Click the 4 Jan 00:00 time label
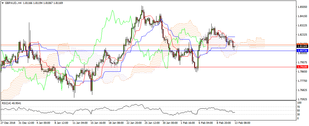 coord(44,123)
